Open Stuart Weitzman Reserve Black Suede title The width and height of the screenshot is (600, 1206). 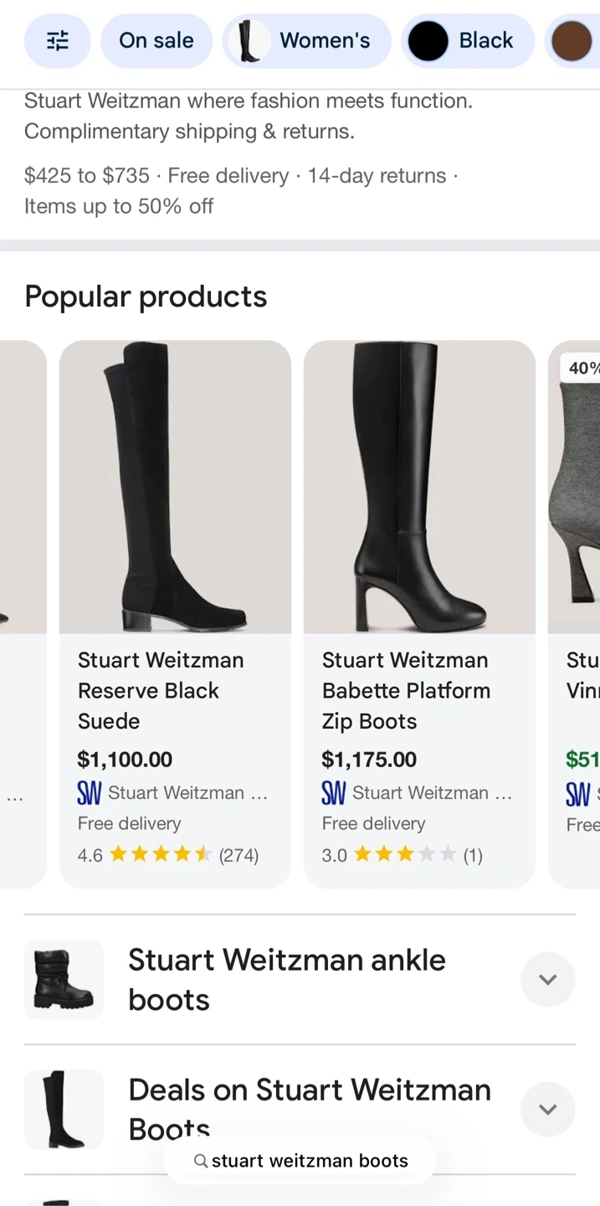point(160,690)
